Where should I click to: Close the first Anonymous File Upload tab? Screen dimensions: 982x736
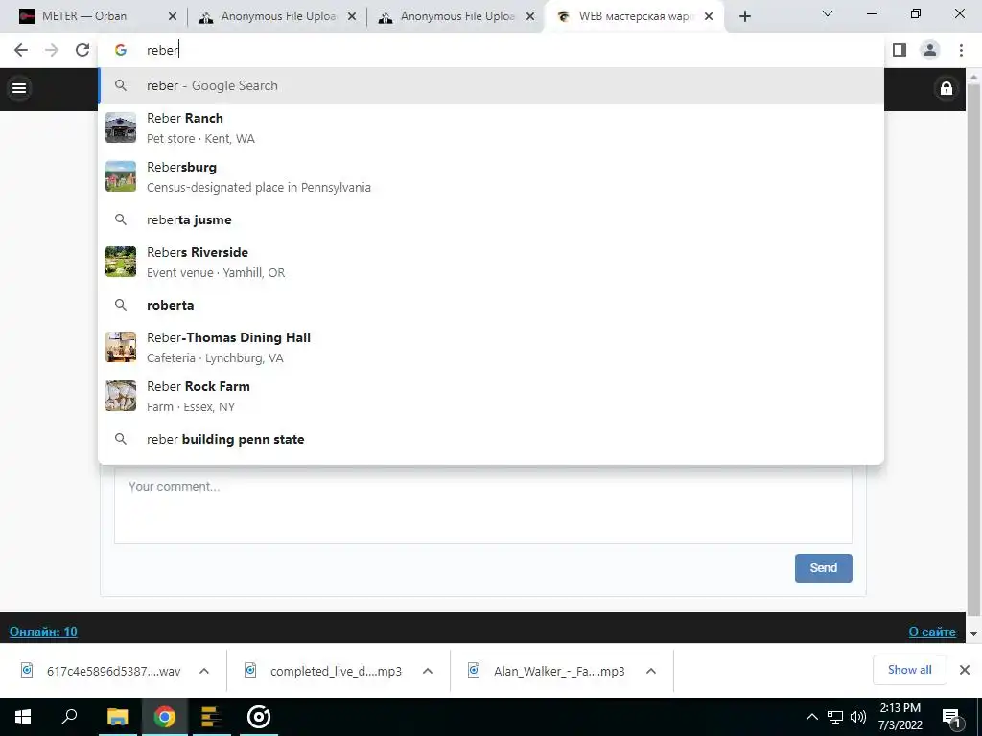(352, 17)
